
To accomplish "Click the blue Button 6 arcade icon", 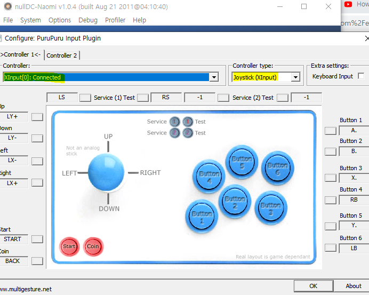I will point(278,168).
